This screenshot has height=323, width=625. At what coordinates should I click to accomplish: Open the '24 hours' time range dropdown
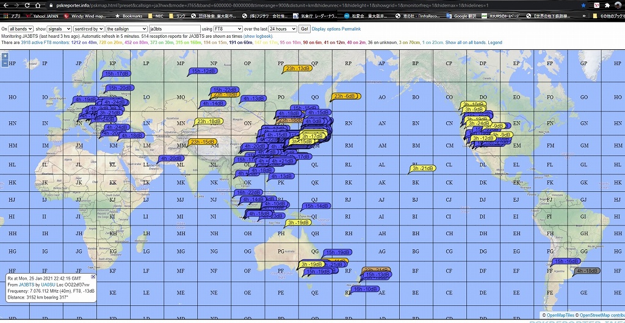[283, 29]
